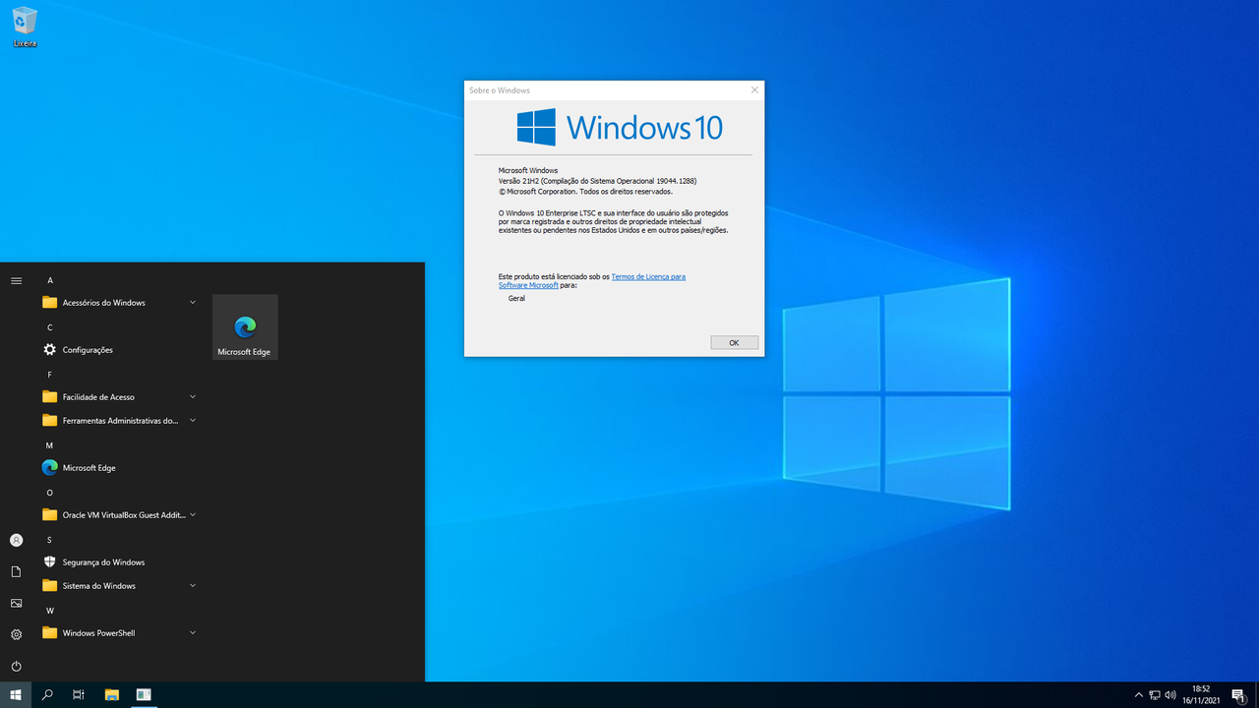
Task: Click the Sobre o Windows title bar text
Action: [500, 90]
